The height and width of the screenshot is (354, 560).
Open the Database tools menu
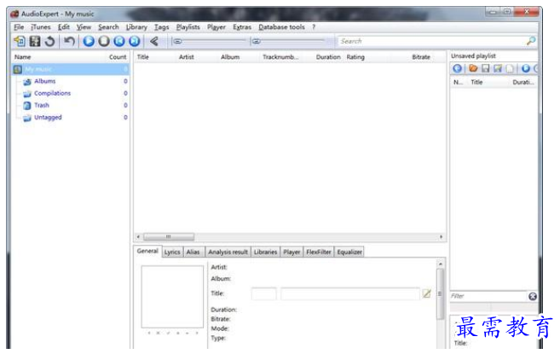tap(281, 27)
